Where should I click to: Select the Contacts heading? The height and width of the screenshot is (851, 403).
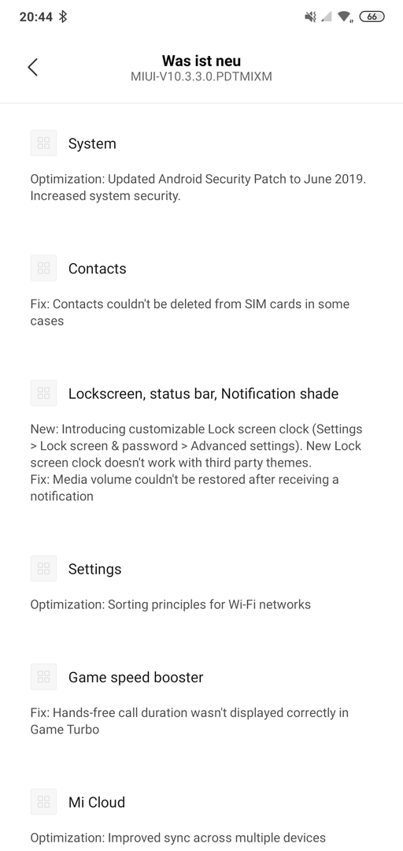[97, 269]
